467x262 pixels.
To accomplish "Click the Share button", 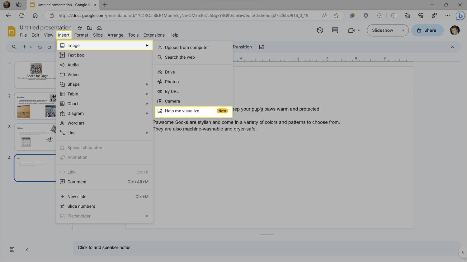I will 427,30.
